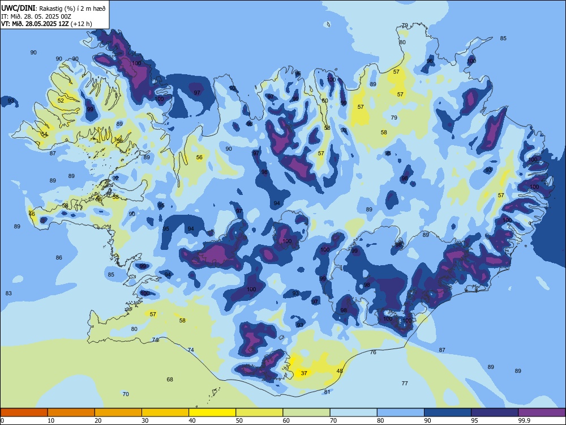Image resolution: width=566 pixels, height=425 pixels.
Task: Click the 90–95 dark blue legend swatch
Action: coord(448,413)
